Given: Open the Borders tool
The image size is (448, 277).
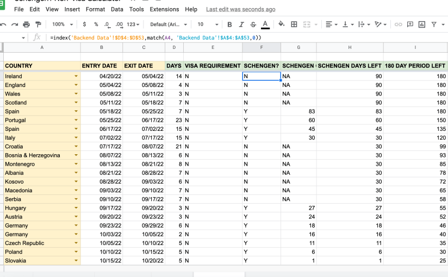Looking at the screenshot, I should (294, 24).
